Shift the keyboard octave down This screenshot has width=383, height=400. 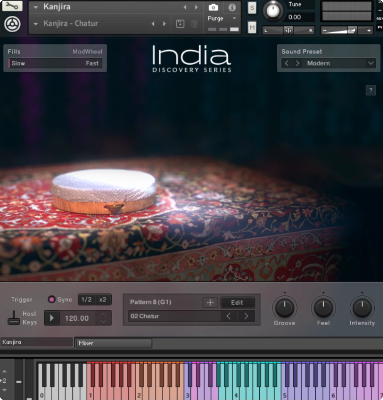pyautogui.click(x=4, y=390)
